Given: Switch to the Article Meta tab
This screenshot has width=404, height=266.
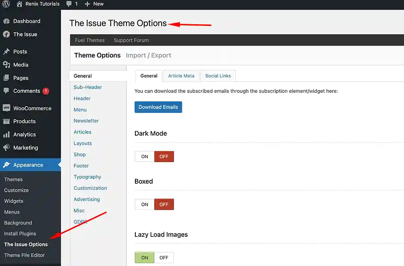Looking at the screenshot, I should click(x=181, y=76).
